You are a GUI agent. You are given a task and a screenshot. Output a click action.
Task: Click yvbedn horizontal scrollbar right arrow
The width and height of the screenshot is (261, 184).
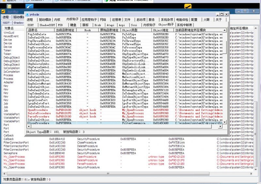(x=220, y=126)
